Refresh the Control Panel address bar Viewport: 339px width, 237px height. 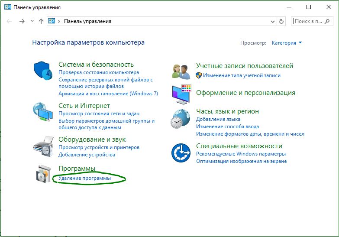[x=281, y=21]
